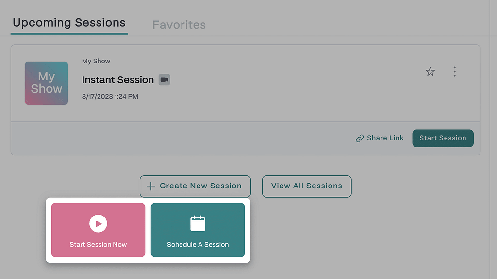This screenshot has width=497, height=279.
Task: Open the My Show gradient thumbnail
Action: [x=47, y=83]
